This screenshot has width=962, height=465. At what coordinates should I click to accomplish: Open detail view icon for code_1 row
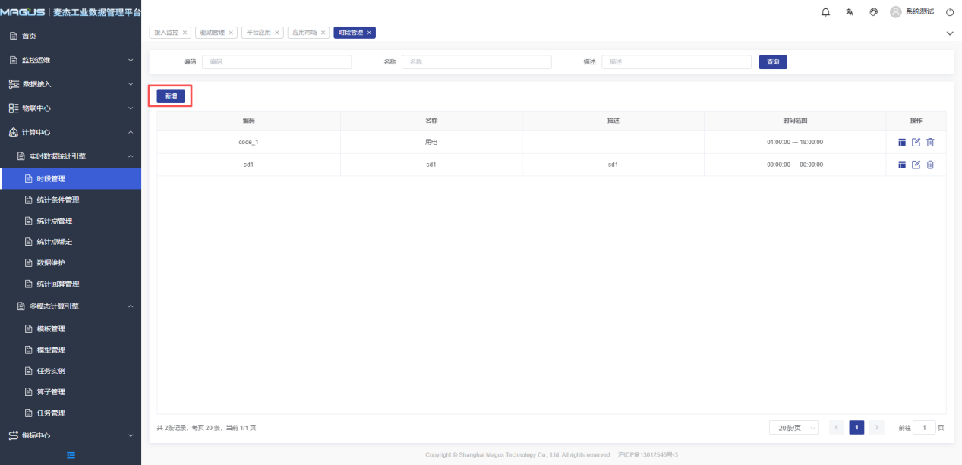pyautogui.click(x=902, y=142)
